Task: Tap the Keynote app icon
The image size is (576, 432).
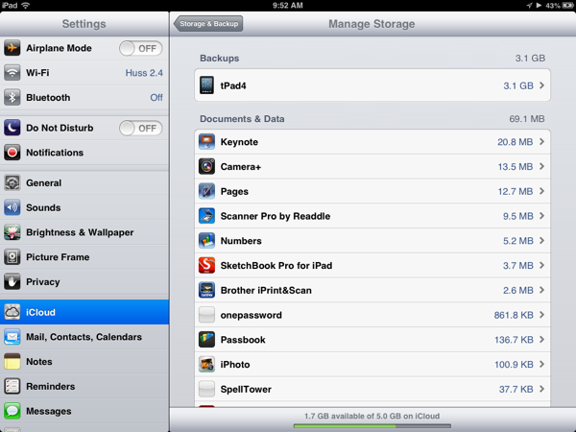Action: (x=206, y=142)
